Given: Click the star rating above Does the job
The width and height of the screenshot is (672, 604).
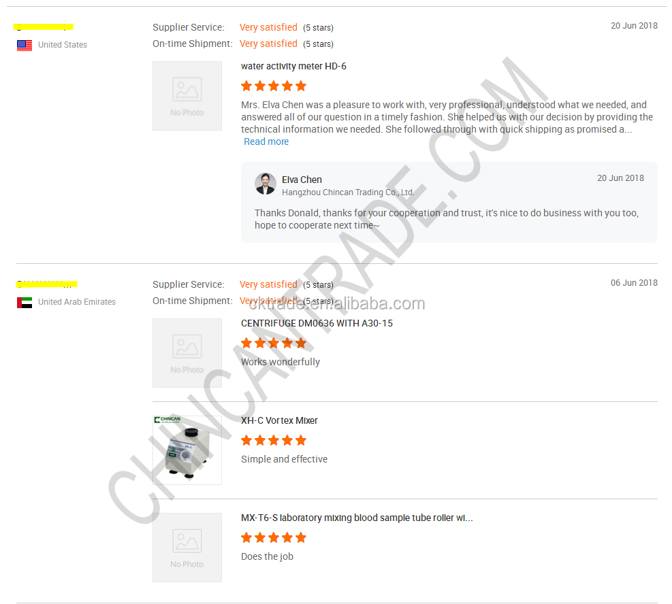Looking at the screenshot, I should (274, 537).
